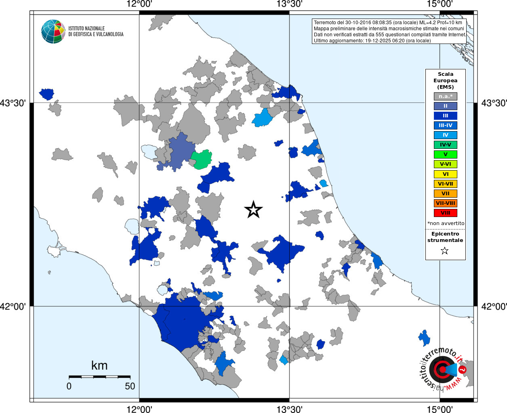Select the VII-VIII legend swatch
Screen dimensions: 507x413
[446, 203]
